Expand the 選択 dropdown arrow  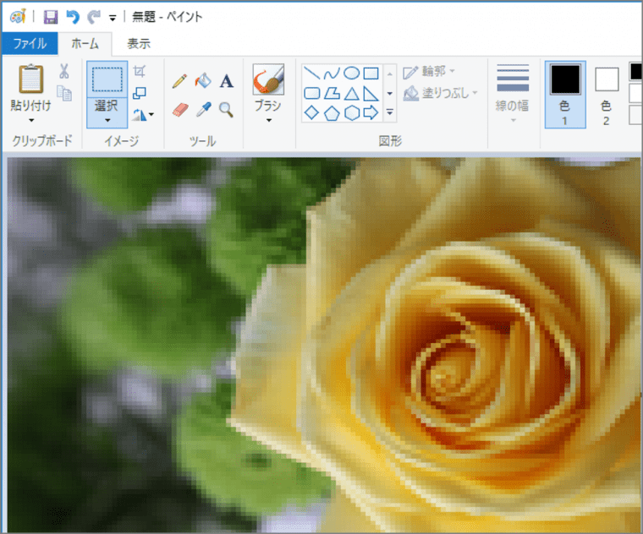coord(107,120)
